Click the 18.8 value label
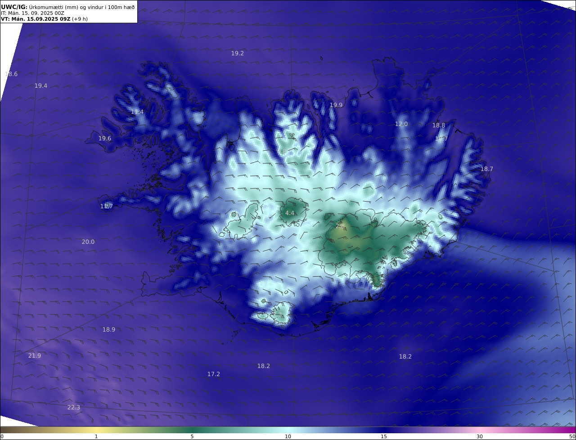Viewport: 576px width, 440px height. pyautogui.click(x=439, y=126)
